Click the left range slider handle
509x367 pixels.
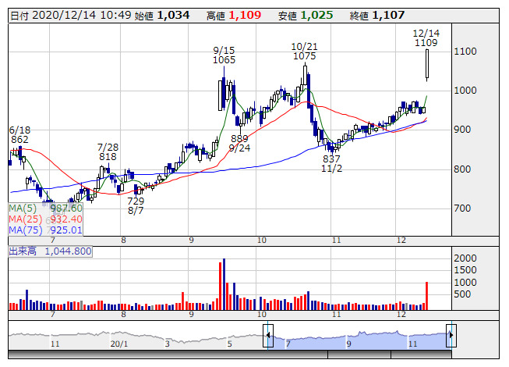point(268,335)
